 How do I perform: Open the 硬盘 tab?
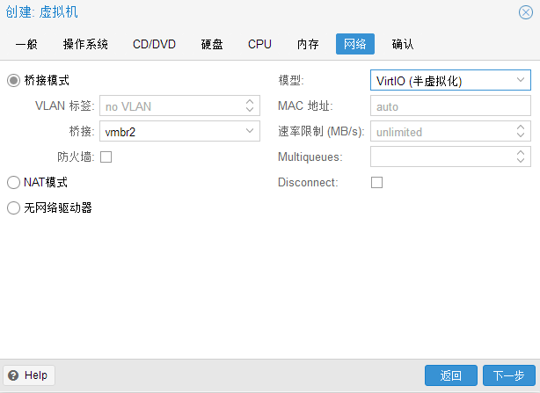coord(212,44)
